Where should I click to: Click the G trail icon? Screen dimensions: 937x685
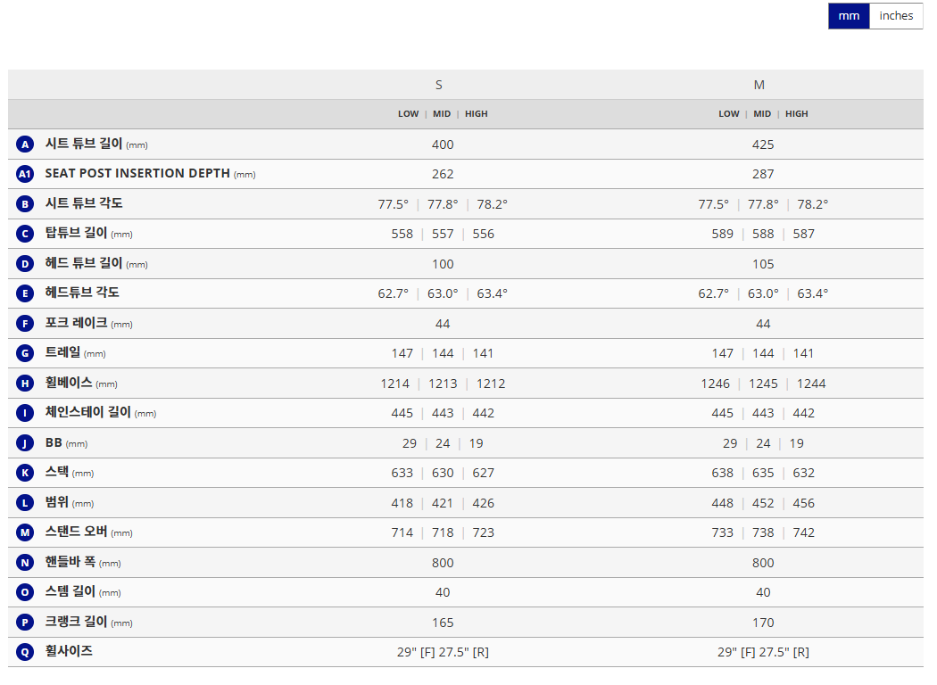click(x=25, y=353)
